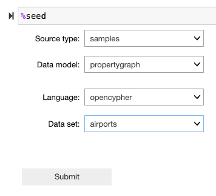The image size is (216, 196).
Task: Click the chevron arrow on Source type selector
Action: [197, 38]
